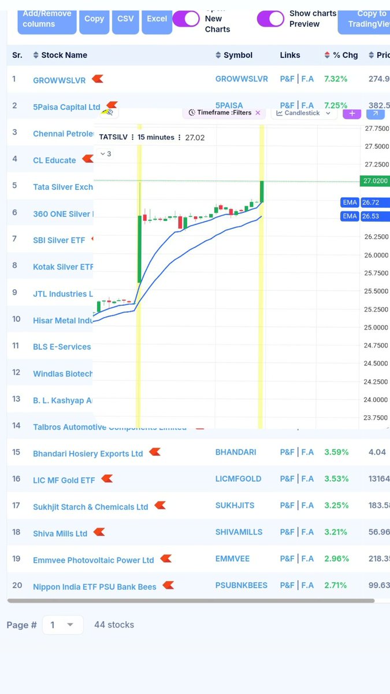
Task: Click SHIVAMILLS symbol link
Action: [239, 532]
